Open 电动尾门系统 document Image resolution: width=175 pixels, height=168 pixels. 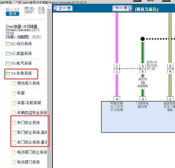point(28,162)
